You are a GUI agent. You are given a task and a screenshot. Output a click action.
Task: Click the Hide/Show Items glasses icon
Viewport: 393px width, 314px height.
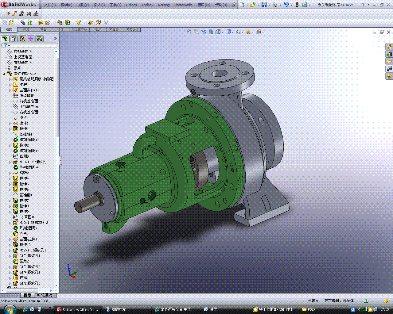pos(238,32)
